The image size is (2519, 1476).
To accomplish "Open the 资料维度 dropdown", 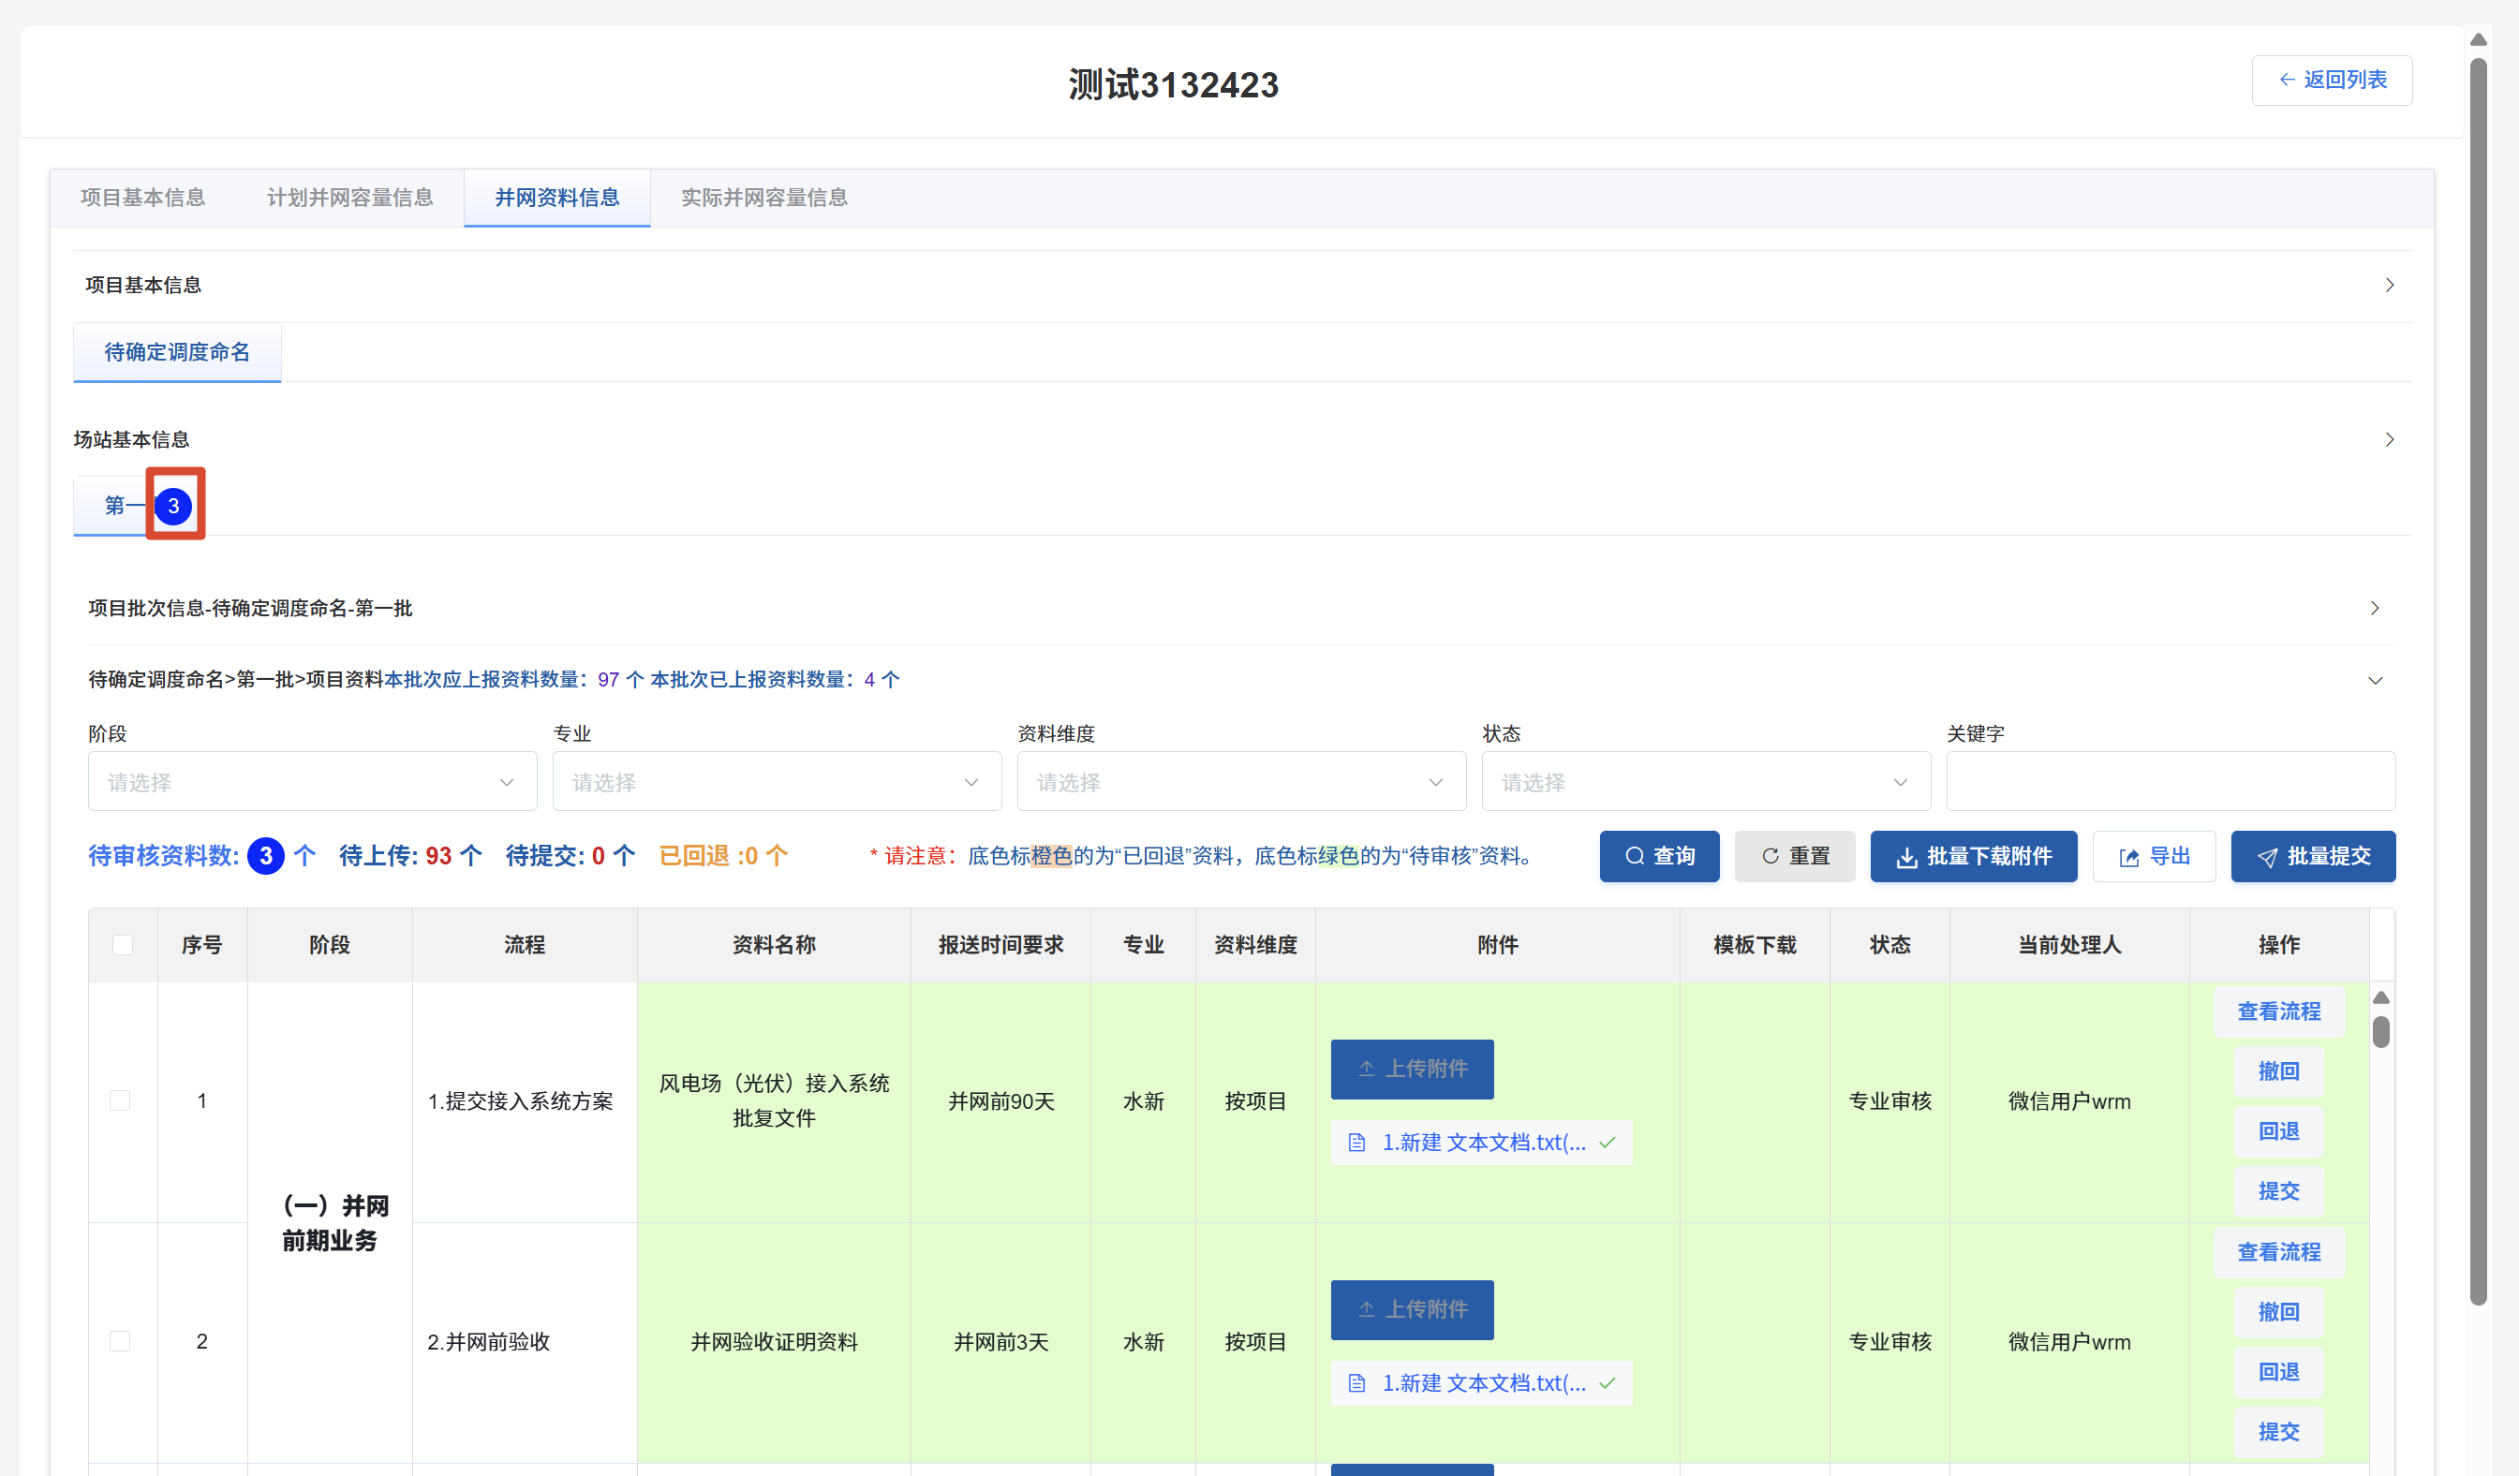I will tap(1241, 781).
